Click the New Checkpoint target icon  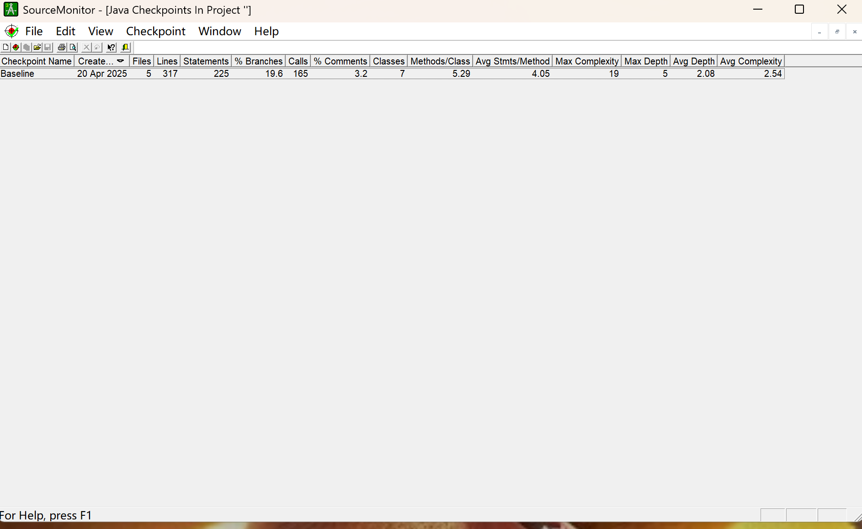[x=16, y=47]
